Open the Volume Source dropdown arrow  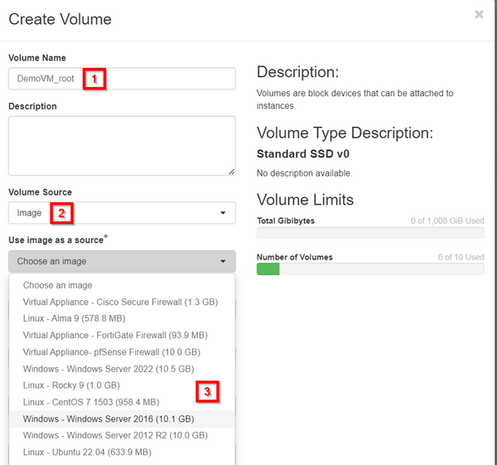pos(223,213)
